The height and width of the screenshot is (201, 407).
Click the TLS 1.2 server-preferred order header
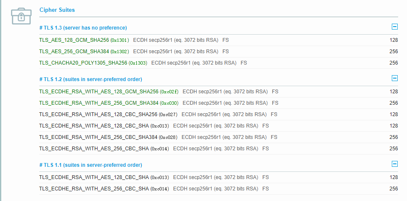[90, 79]
